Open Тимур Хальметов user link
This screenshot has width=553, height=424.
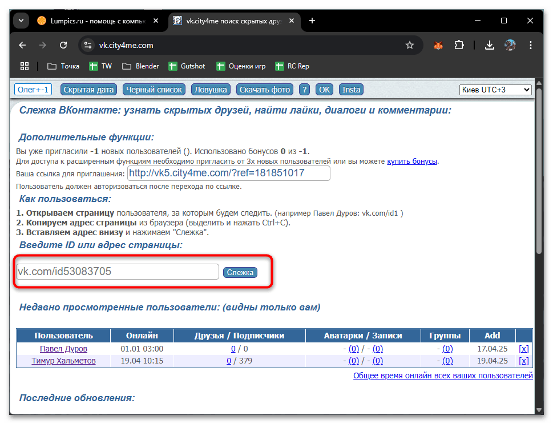[63, 361]
